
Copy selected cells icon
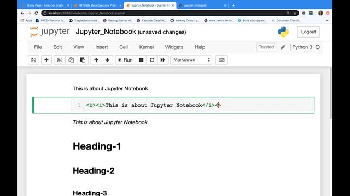tap(71, 60)
